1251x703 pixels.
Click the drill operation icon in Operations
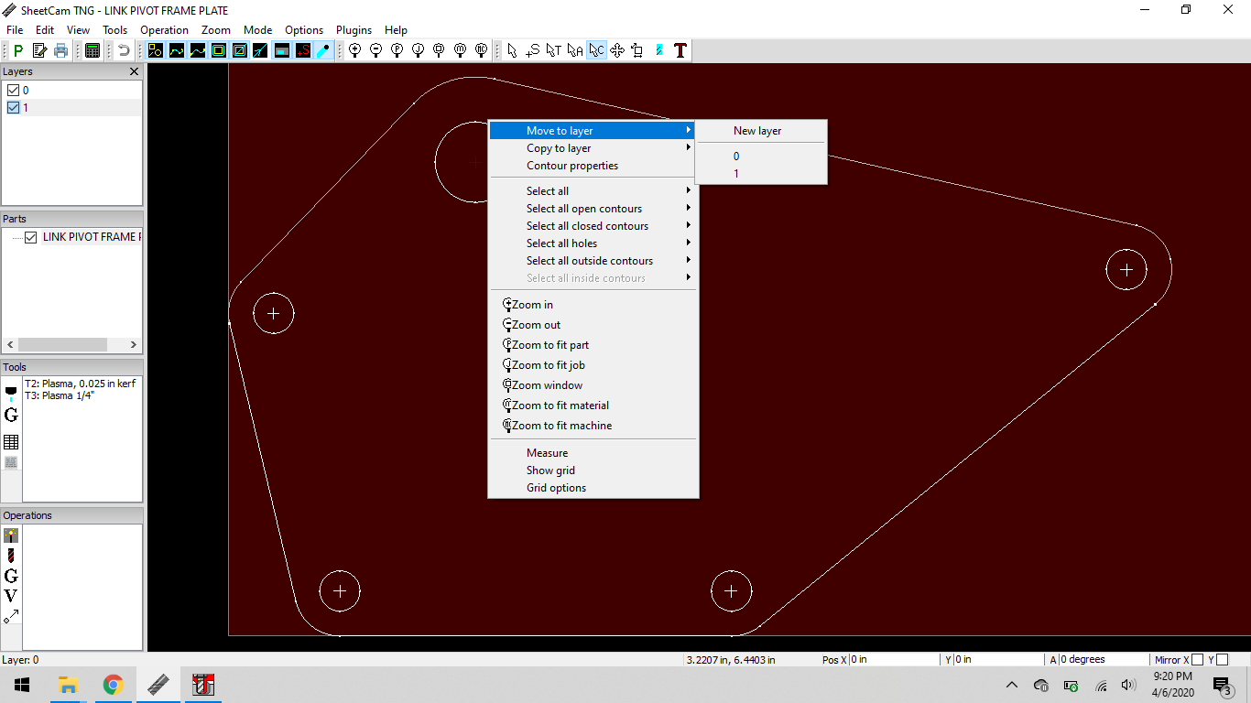coord(11,556)
